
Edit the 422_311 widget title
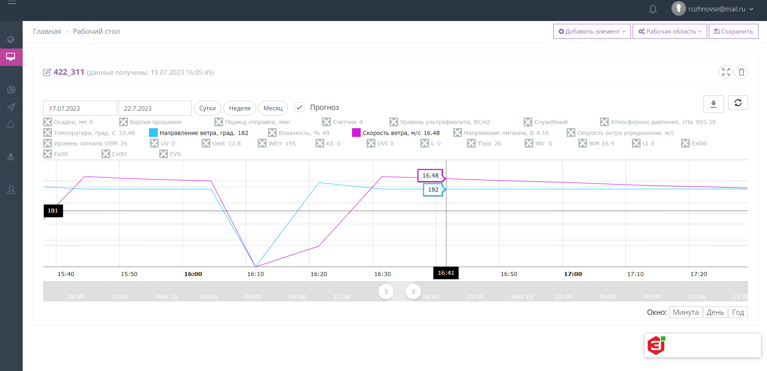[x=47, y=72]
